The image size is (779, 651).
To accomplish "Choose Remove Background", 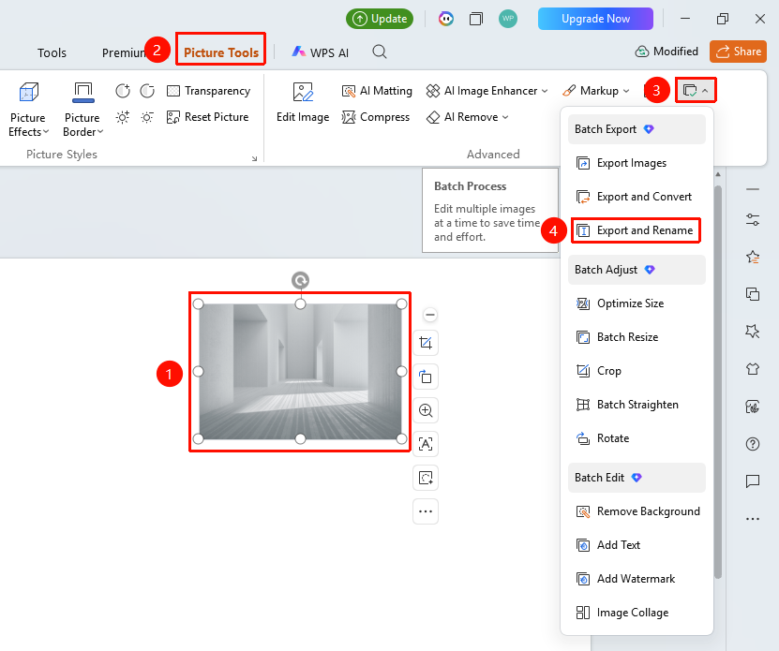I will click(x=637, y=511).
